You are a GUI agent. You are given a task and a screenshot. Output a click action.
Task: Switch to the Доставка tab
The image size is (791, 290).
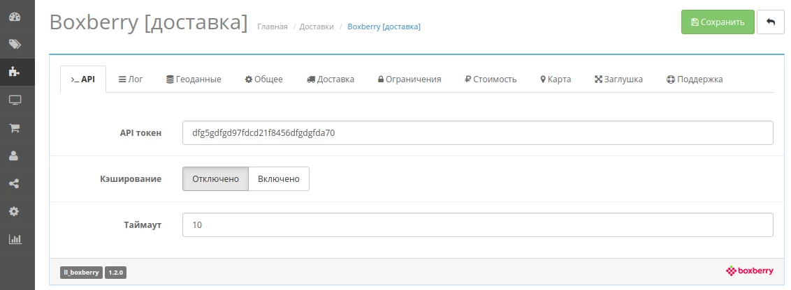click(x=331, y=79)
